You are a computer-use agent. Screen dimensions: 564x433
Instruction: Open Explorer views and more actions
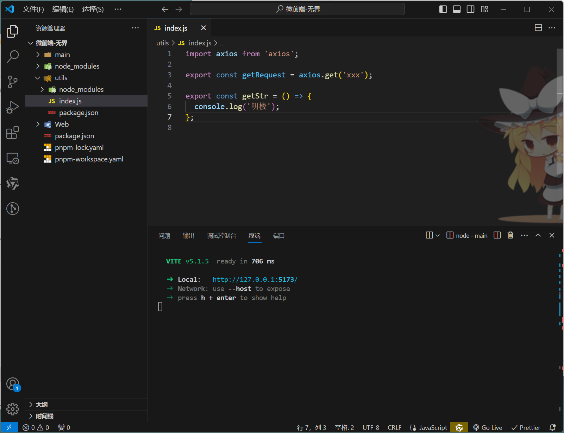point(135,28)
